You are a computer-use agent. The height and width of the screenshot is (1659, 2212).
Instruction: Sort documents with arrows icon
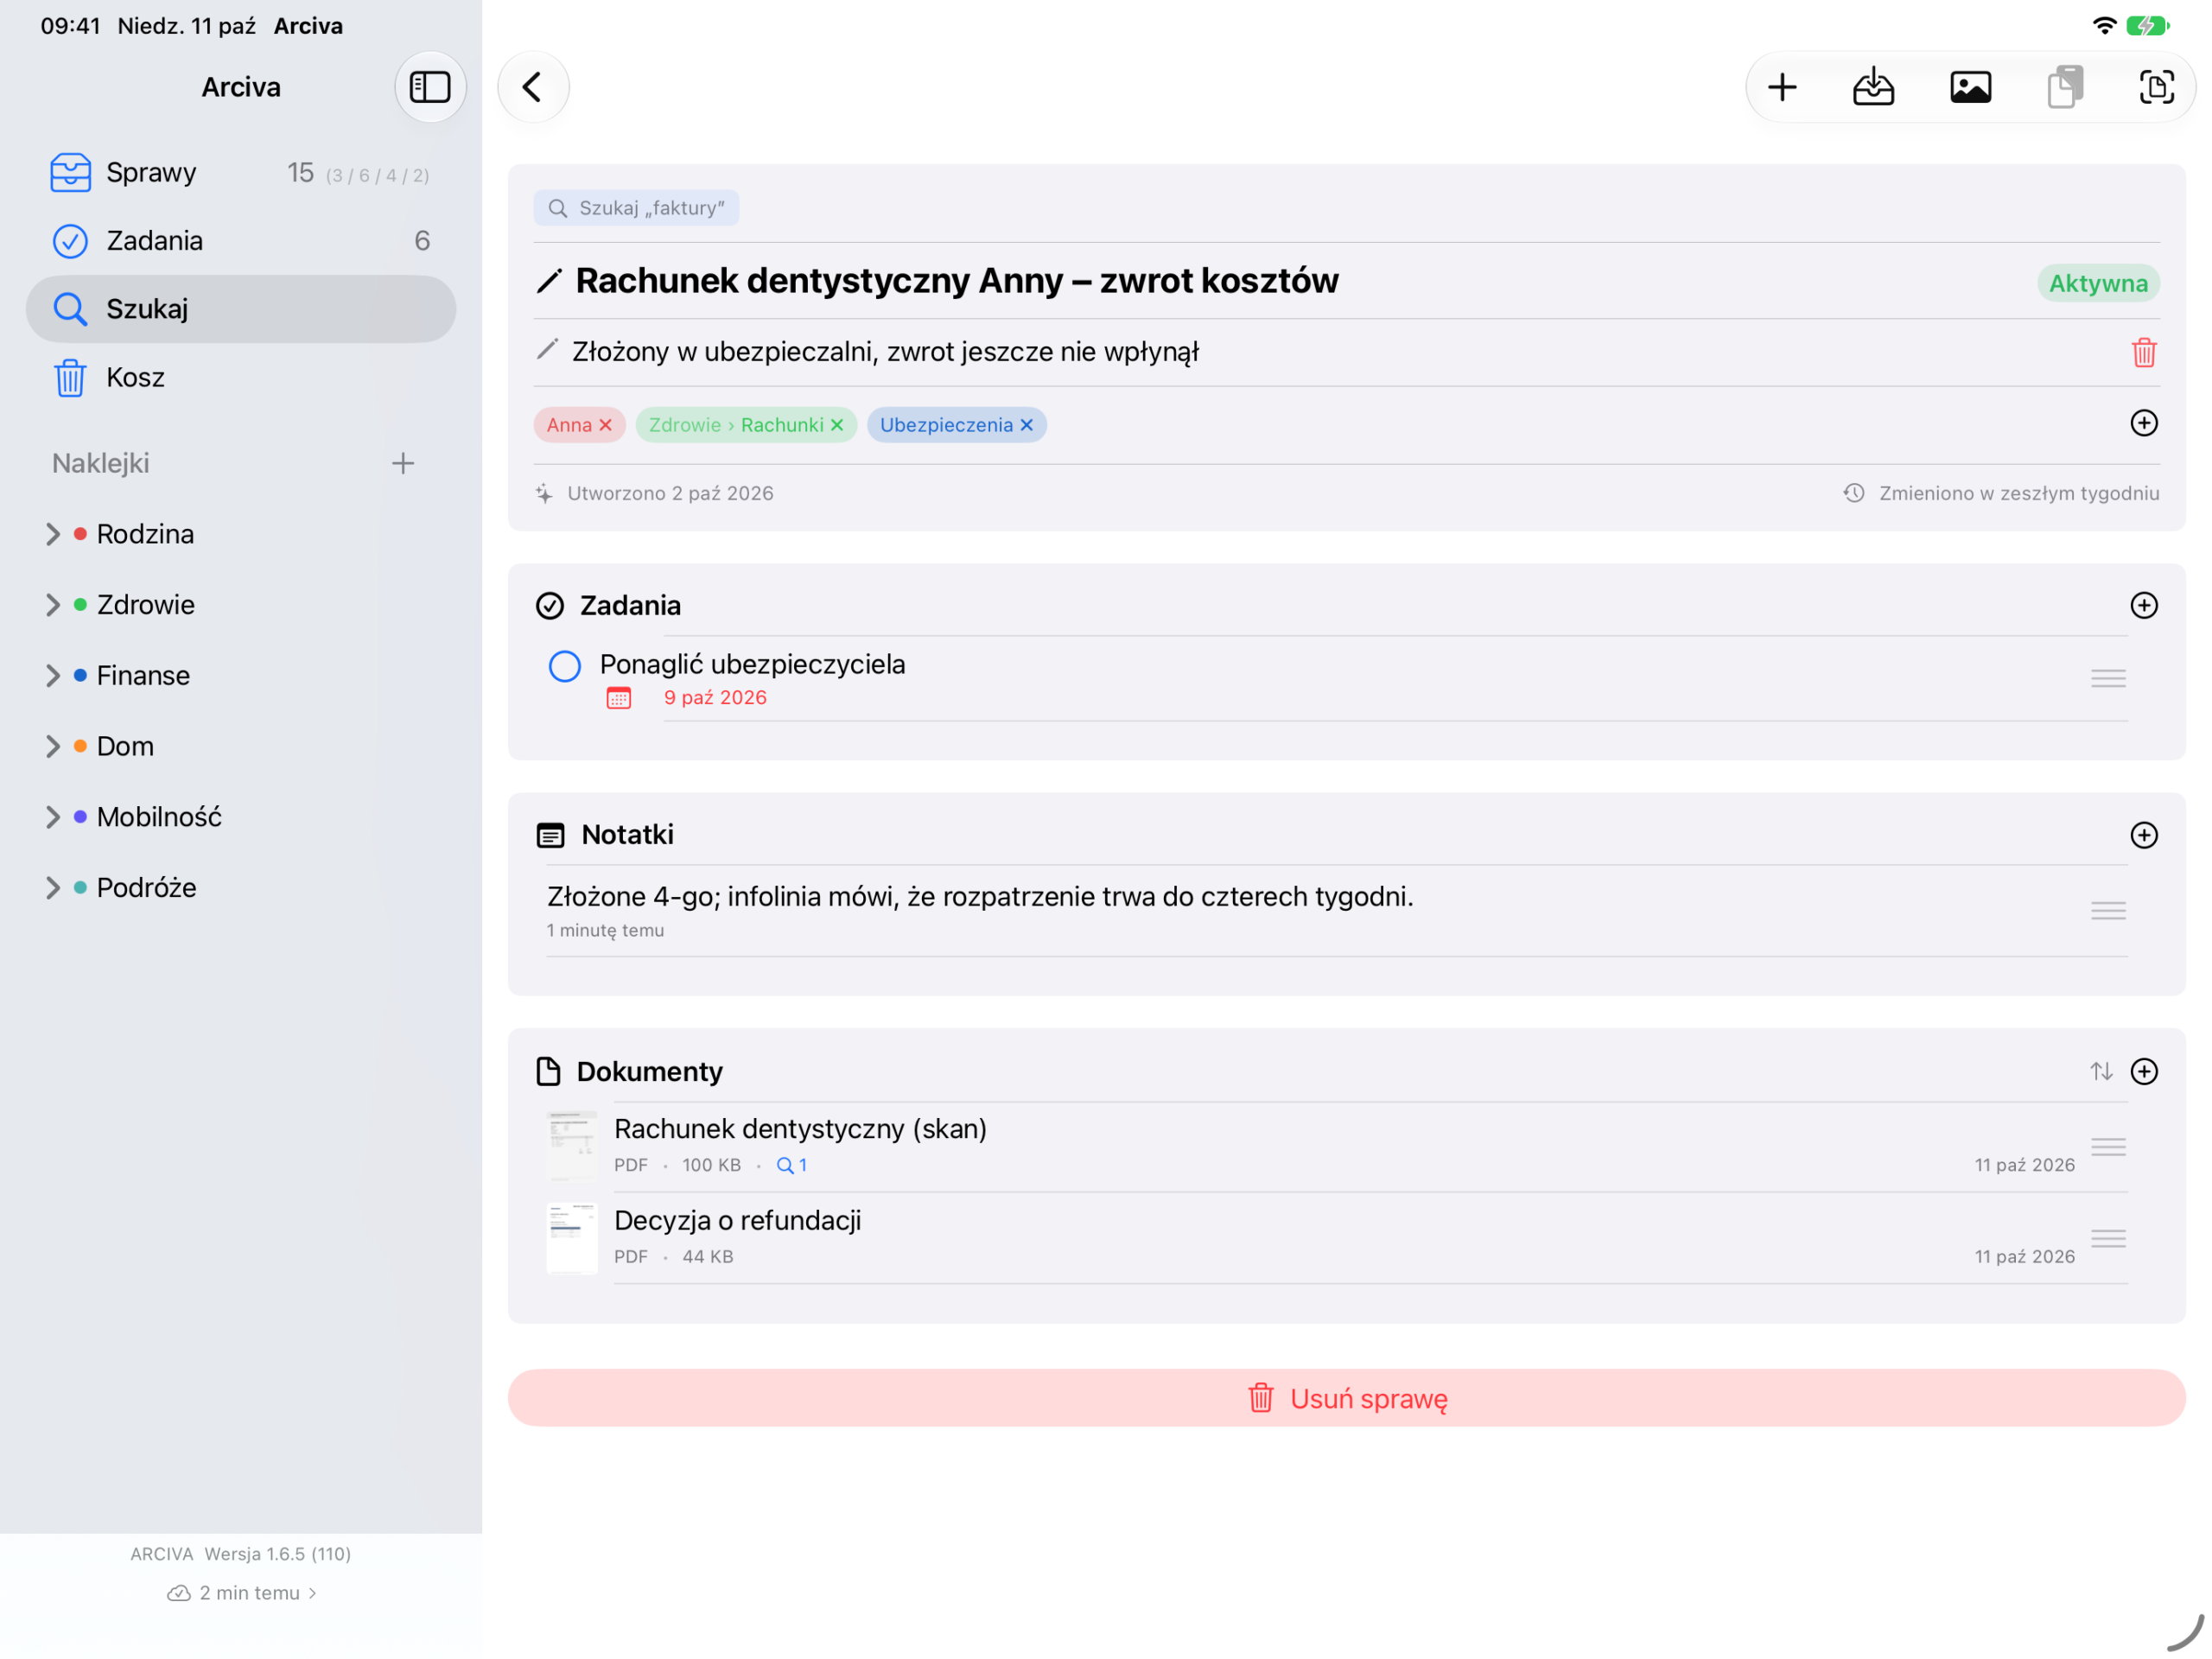pyautogui.click(x=2101, y=1071)
